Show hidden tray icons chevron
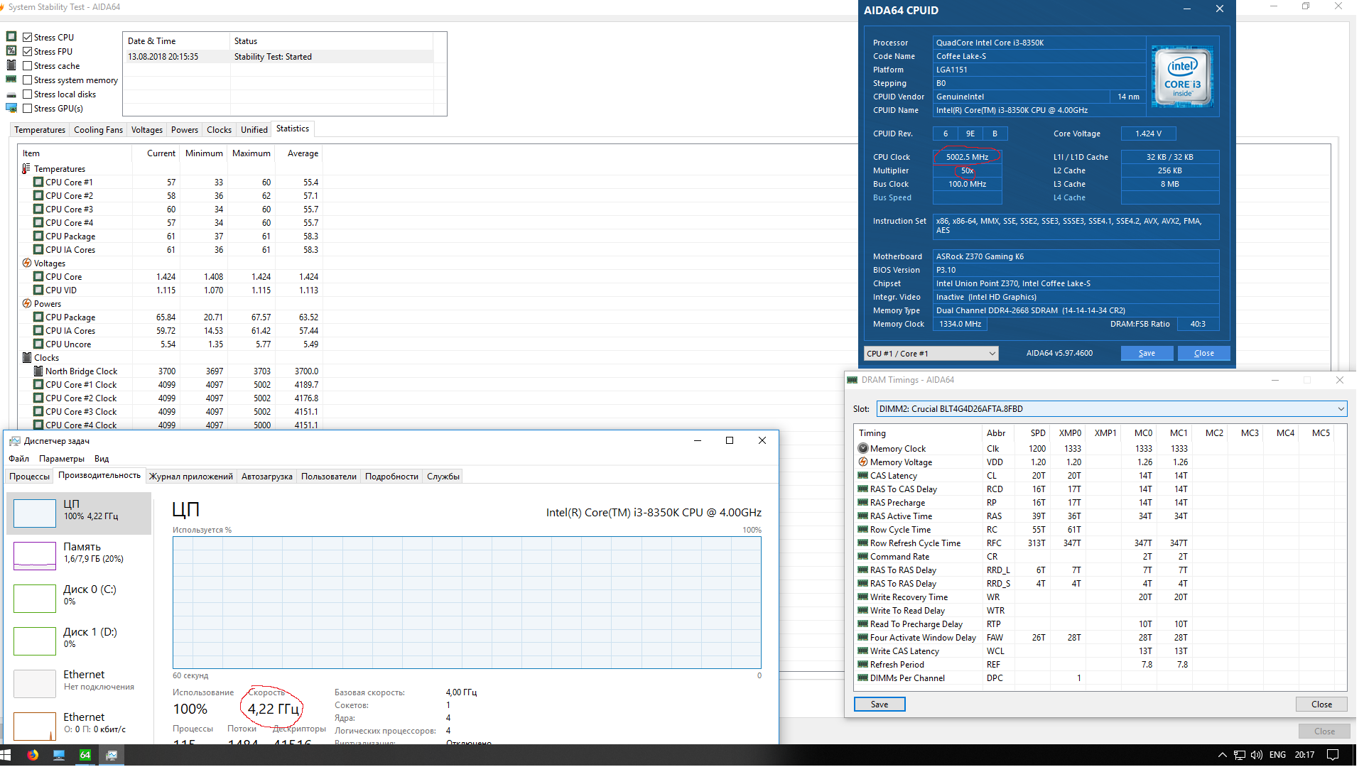The height and width of the screenshot is (767, 1364). 1222,755
